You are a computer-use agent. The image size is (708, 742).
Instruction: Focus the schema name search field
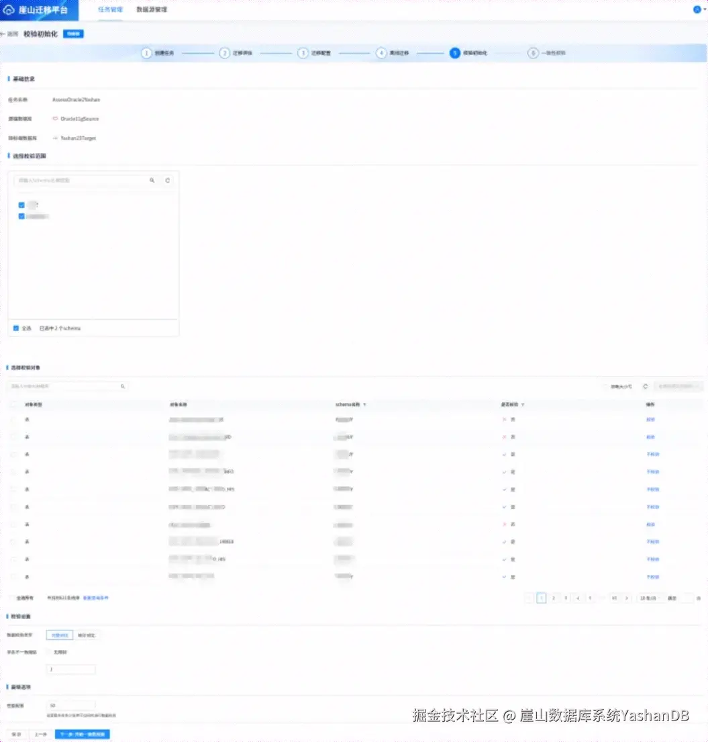click(81, 180)
